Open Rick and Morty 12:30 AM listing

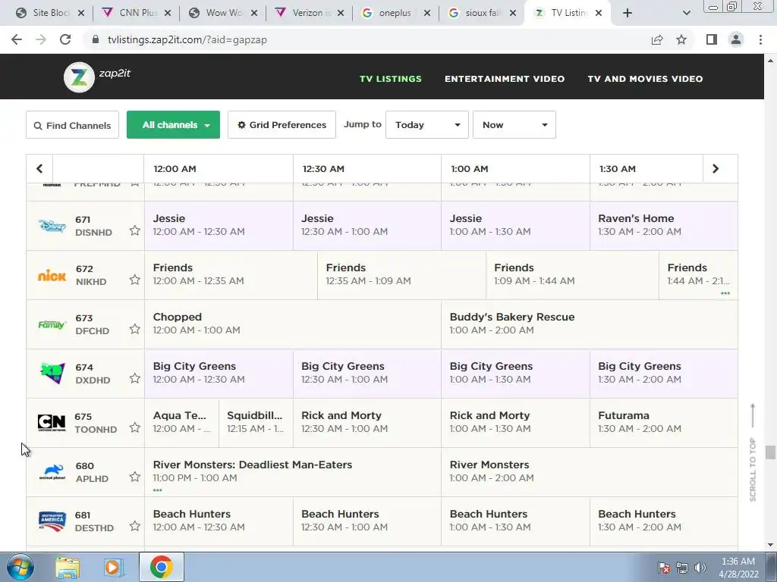[367, 423]
